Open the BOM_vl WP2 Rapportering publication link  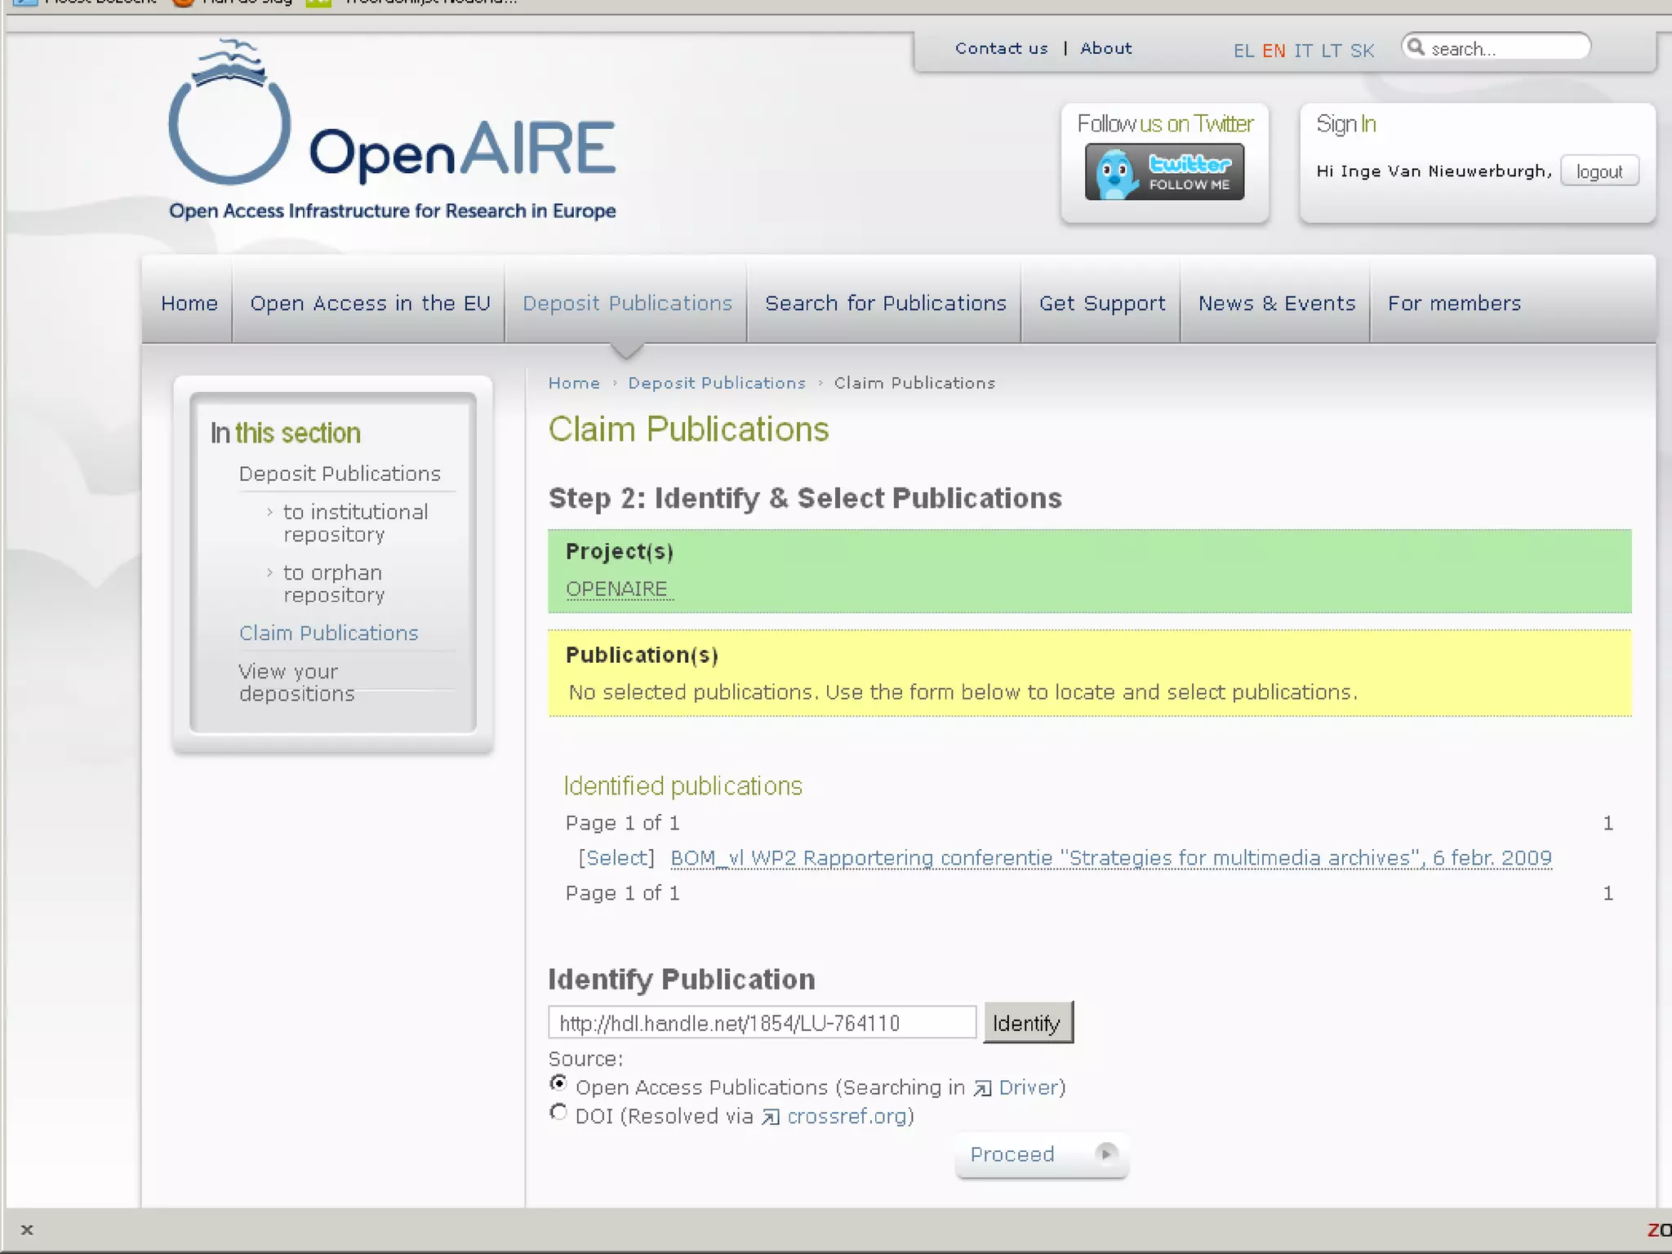1110,858
